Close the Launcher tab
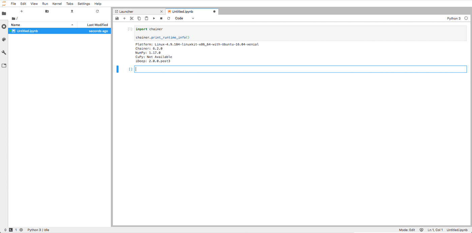 coord(161,11)
